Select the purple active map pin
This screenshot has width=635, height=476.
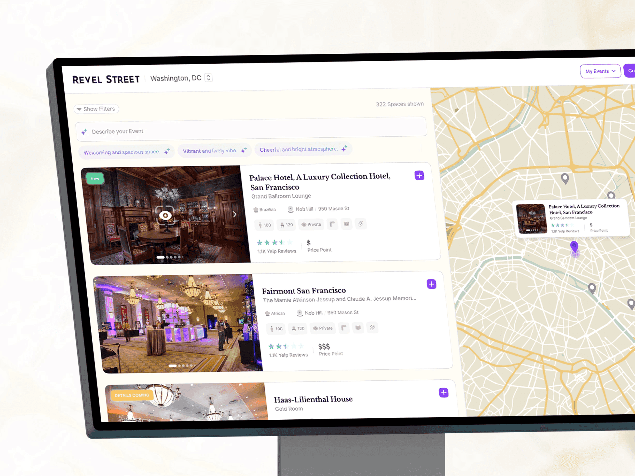(574, 247)
